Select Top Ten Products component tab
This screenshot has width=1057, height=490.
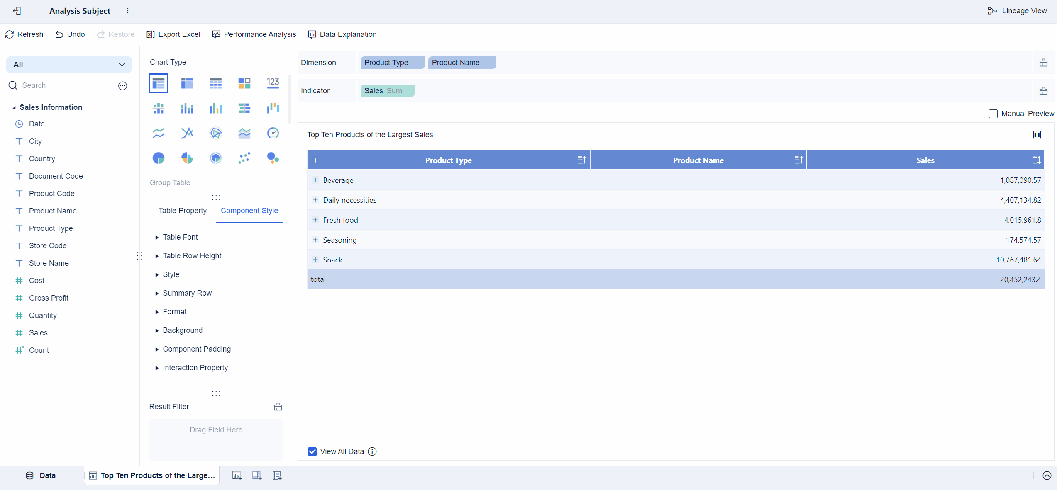pos(152,475)
